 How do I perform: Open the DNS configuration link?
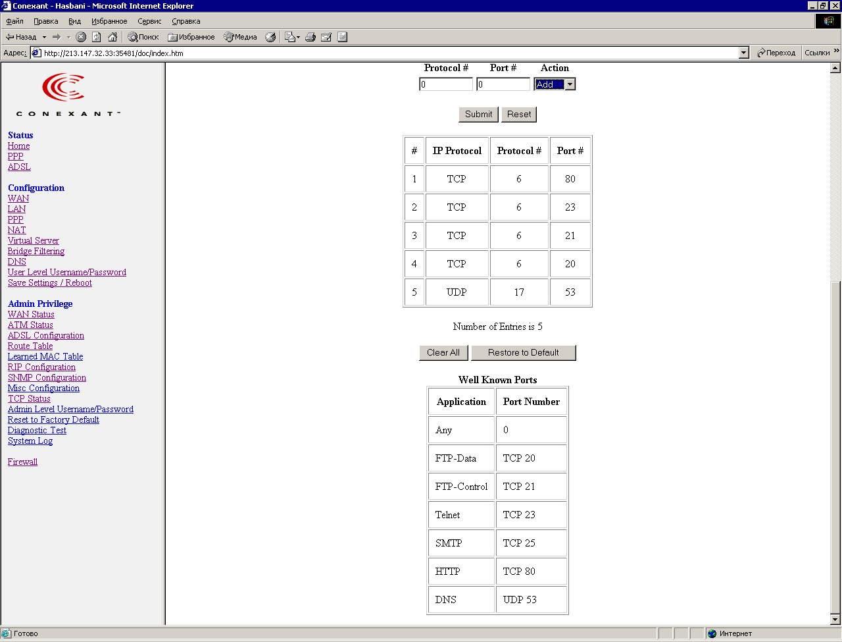tap(17, 261)
